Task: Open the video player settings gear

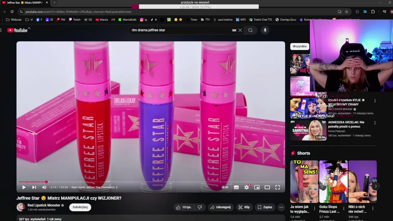Action: (x=247, y=187)
